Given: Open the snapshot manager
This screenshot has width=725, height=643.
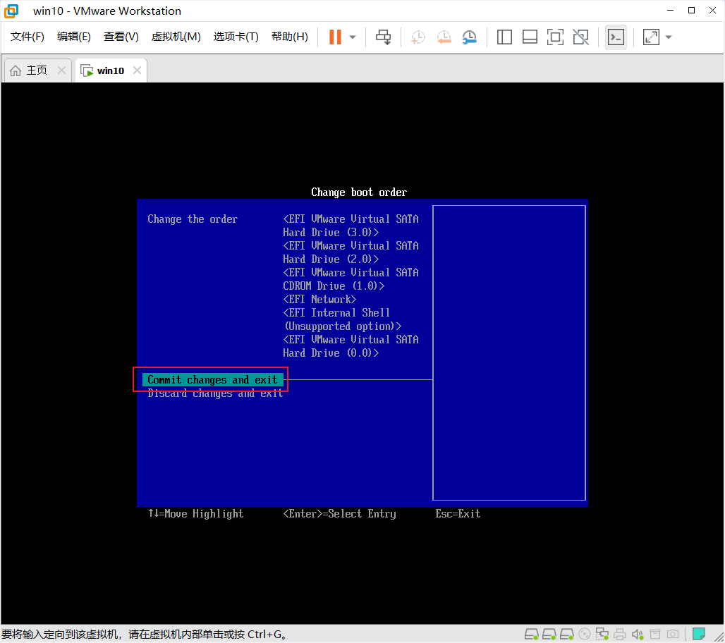Looking at the screenshot, I should (469, 37).
